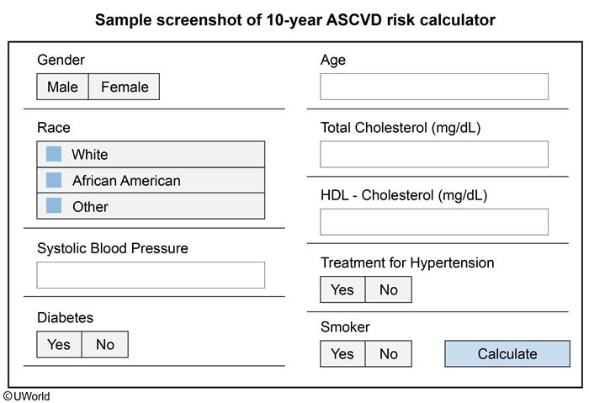The width and height of the screenshot is (589, 403).
Task: Click the HDL - Cholesterol input box
Action: click(434, 221)
